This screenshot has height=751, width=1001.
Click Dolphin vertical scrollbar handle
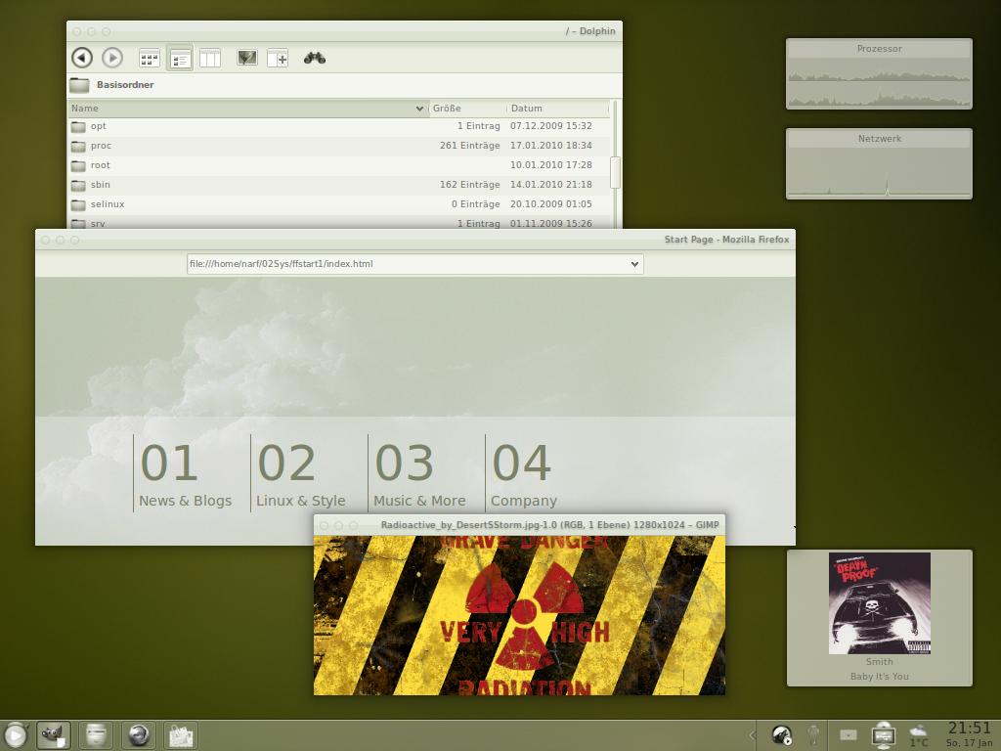coord(616,172)
